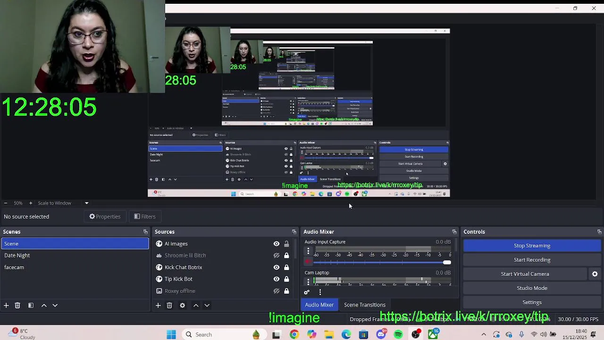The image size is (604, 340).
Task: Unlock the Tip Kick Bot source
Action: [286, 279]
